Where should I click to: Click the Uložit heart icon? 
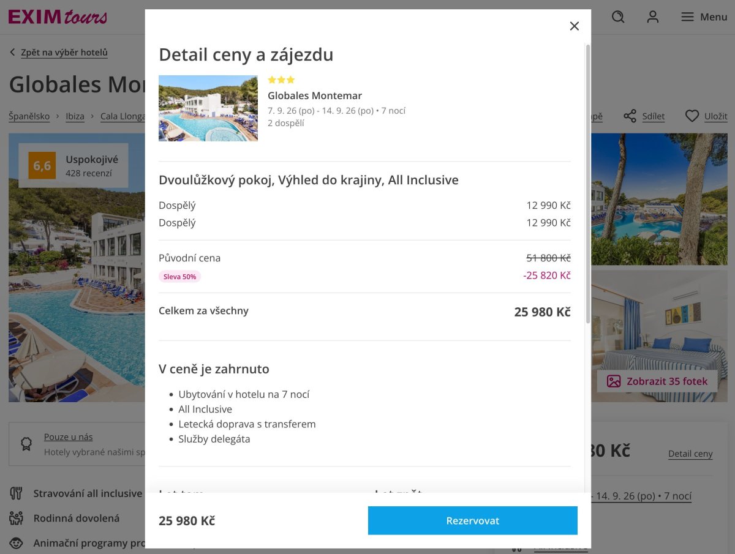pos(692,116)
